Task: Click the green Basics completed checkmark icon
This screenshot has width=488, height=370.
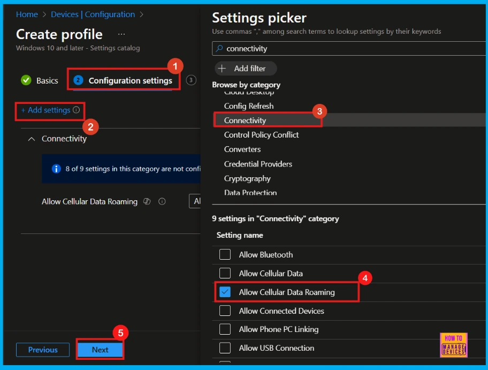Action: (26, 80)
